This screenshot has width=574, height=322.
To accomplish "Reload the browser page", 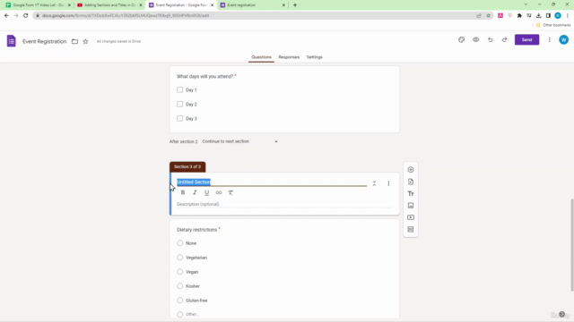I will coord(26,15).
